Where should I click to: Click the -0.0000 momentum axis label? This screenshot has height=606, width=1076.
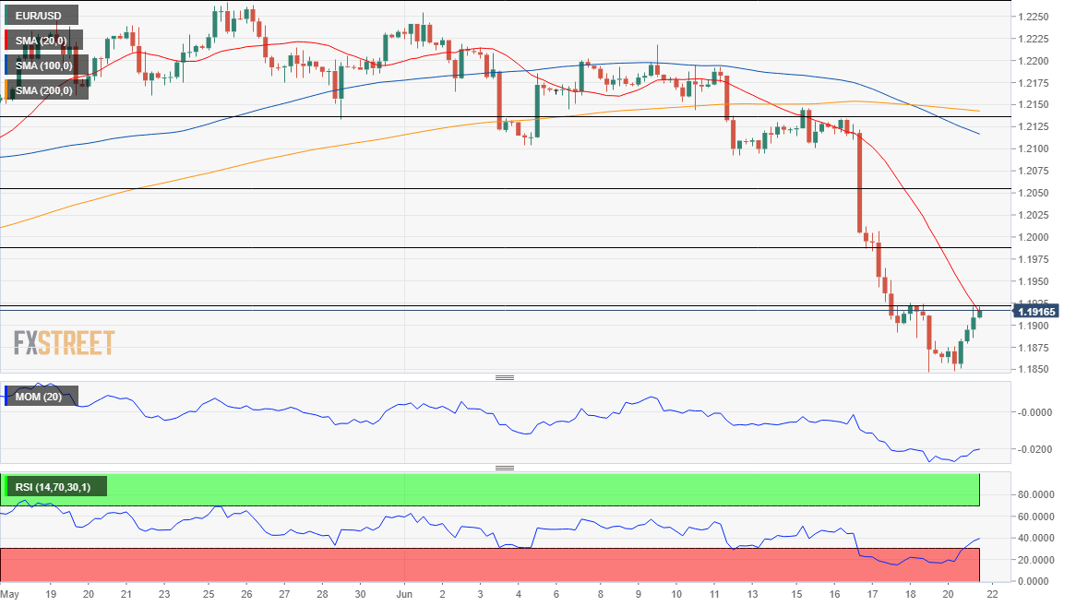[x=1034, y=412]
